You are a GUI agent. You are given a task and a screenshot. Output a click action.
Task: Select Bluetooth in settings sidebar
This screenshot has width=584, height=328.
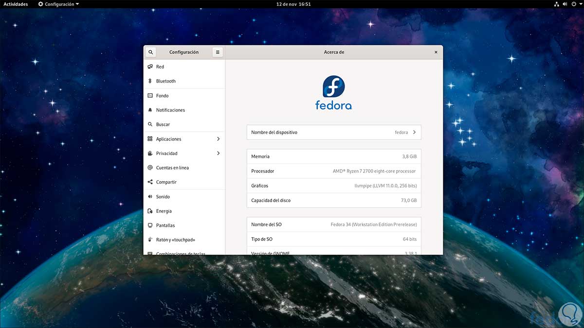pos(184,81)
